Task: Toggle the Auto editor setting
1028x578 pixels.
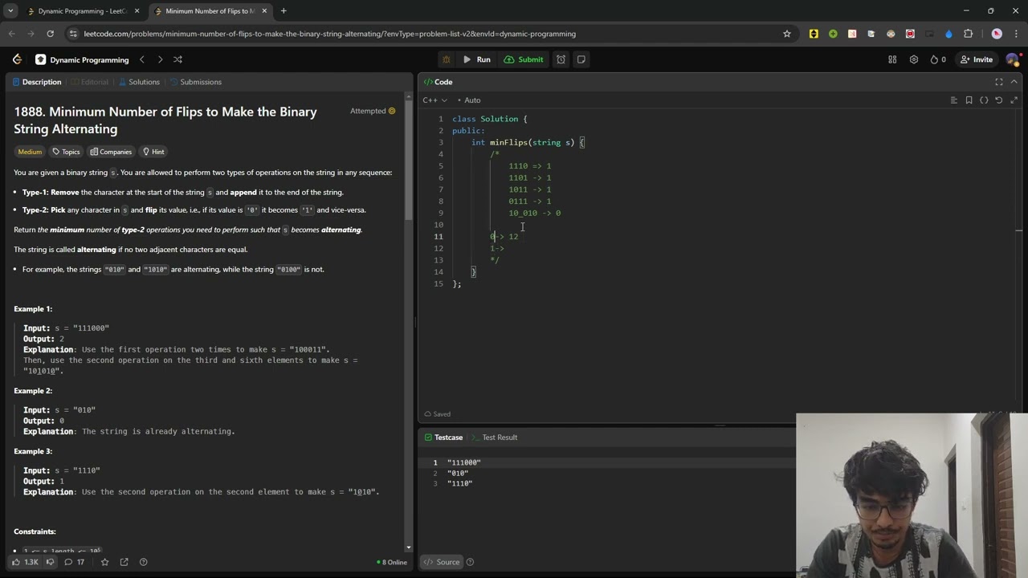Action: click(x=468, y=100)
